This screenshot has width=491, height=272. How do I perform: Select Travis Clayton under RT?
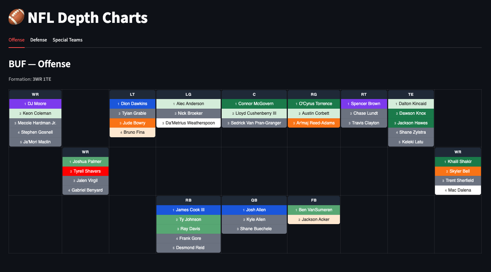click(x=364, y=123)
